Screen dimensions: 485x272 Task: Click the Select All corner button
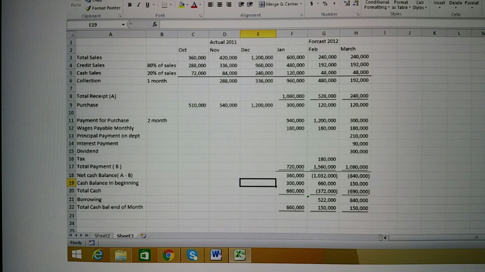(x=71, y=35)
